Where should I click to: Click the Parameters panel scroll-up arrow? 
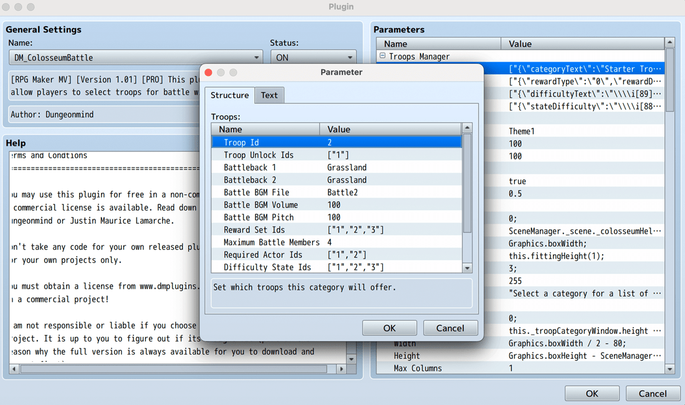point(669,42)
